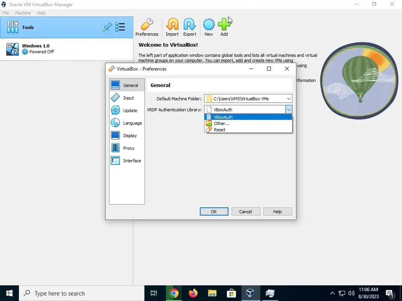Open the Display preferences section
Screen dimensions: 402x301
click(127, 135)
